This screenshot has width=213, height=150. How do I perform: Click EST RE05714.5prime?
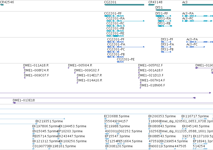pyautogui.click(x=34, y=139)
